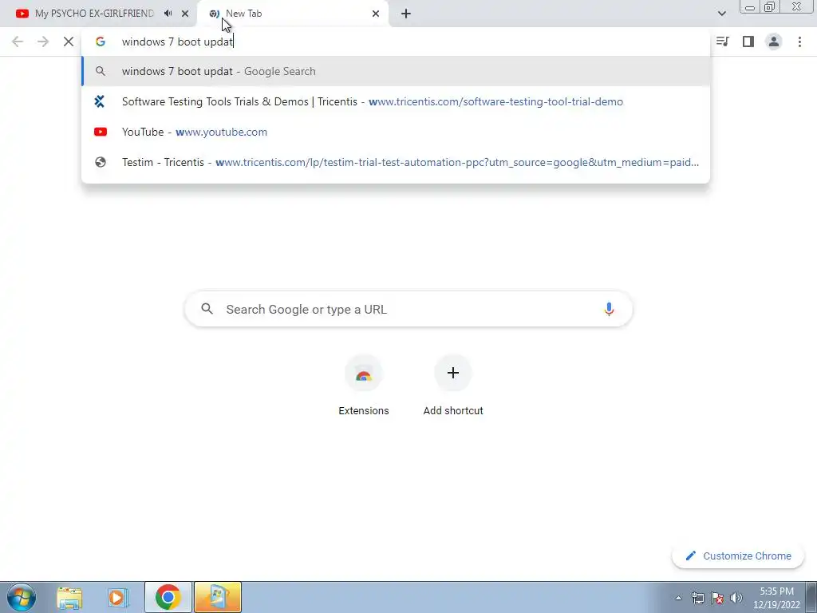Open the volume tray icon
This screenshot has width=817, height=613.
point(736,598)
